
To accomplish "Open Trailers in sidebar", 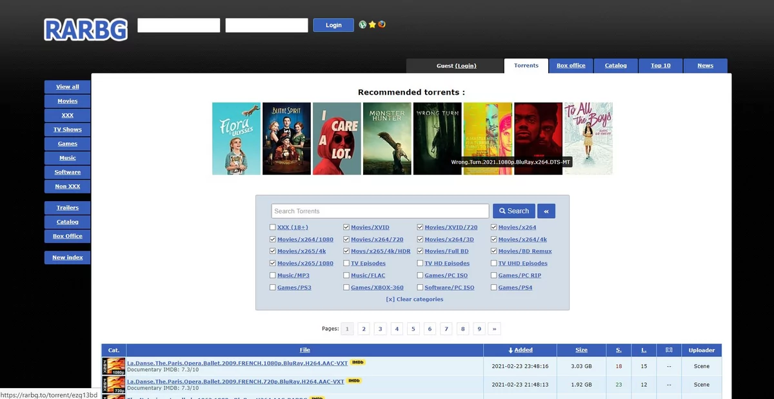I will [67, 208].
